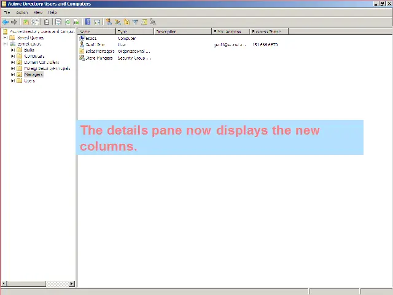Click the tree pane's scroll right arrow
Viewport: 393px width, 295px height.
72,284
